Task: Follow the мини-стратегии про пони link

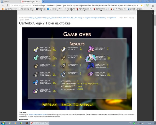Action: click(38, 114)
